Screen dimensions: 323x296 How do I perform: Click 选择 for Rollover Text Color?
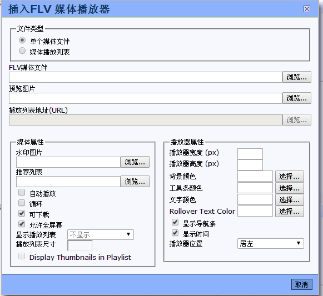pos(290,212)
